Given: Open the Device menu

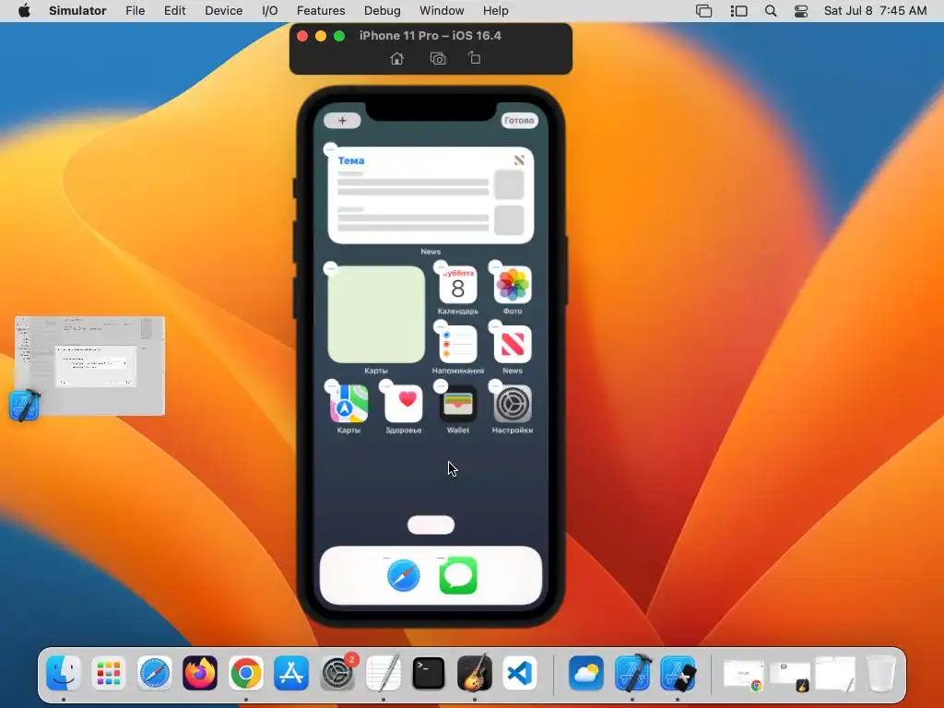Looking at the screenshot, I should pos(223,11).
